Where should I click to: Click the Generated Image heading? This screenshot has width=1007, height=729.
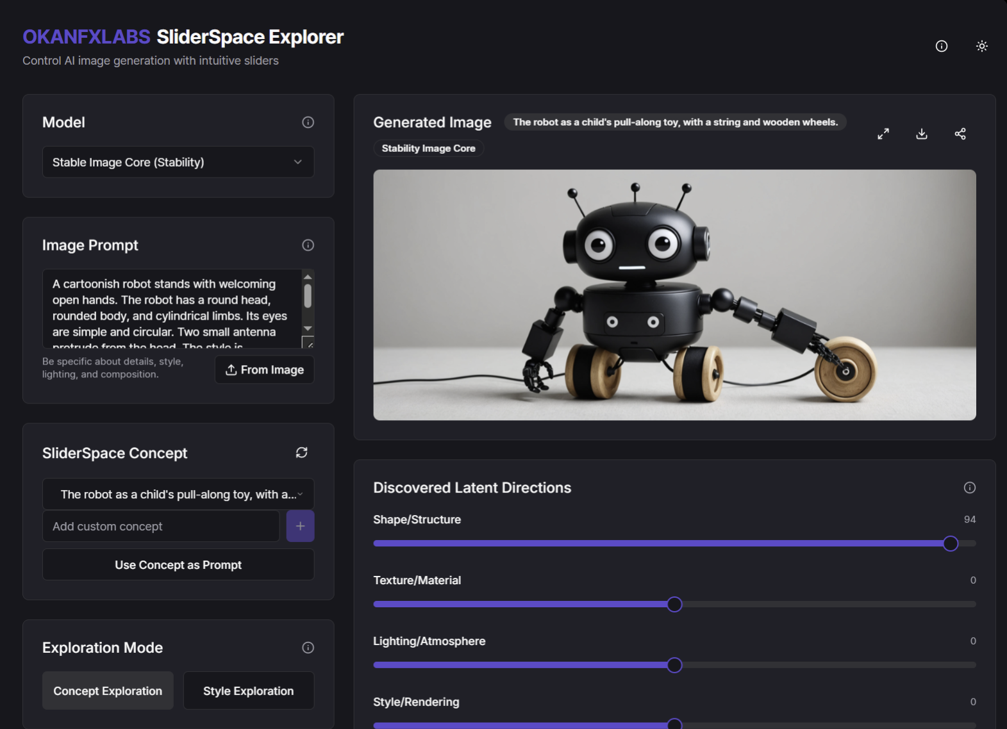click(x=432, y=122)
